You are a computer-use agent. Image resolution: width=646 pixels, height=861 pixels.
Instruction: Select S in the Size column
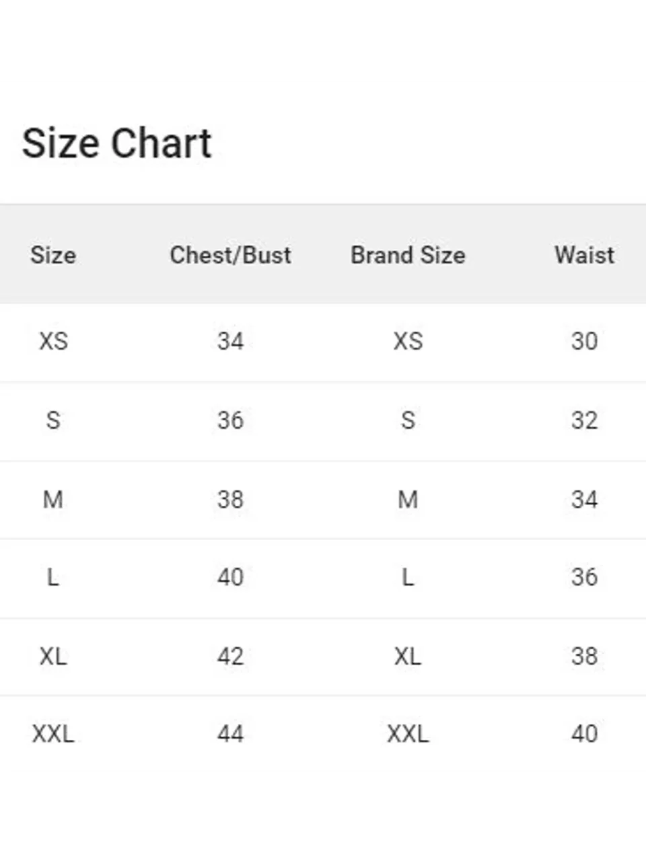coord(53,420)
